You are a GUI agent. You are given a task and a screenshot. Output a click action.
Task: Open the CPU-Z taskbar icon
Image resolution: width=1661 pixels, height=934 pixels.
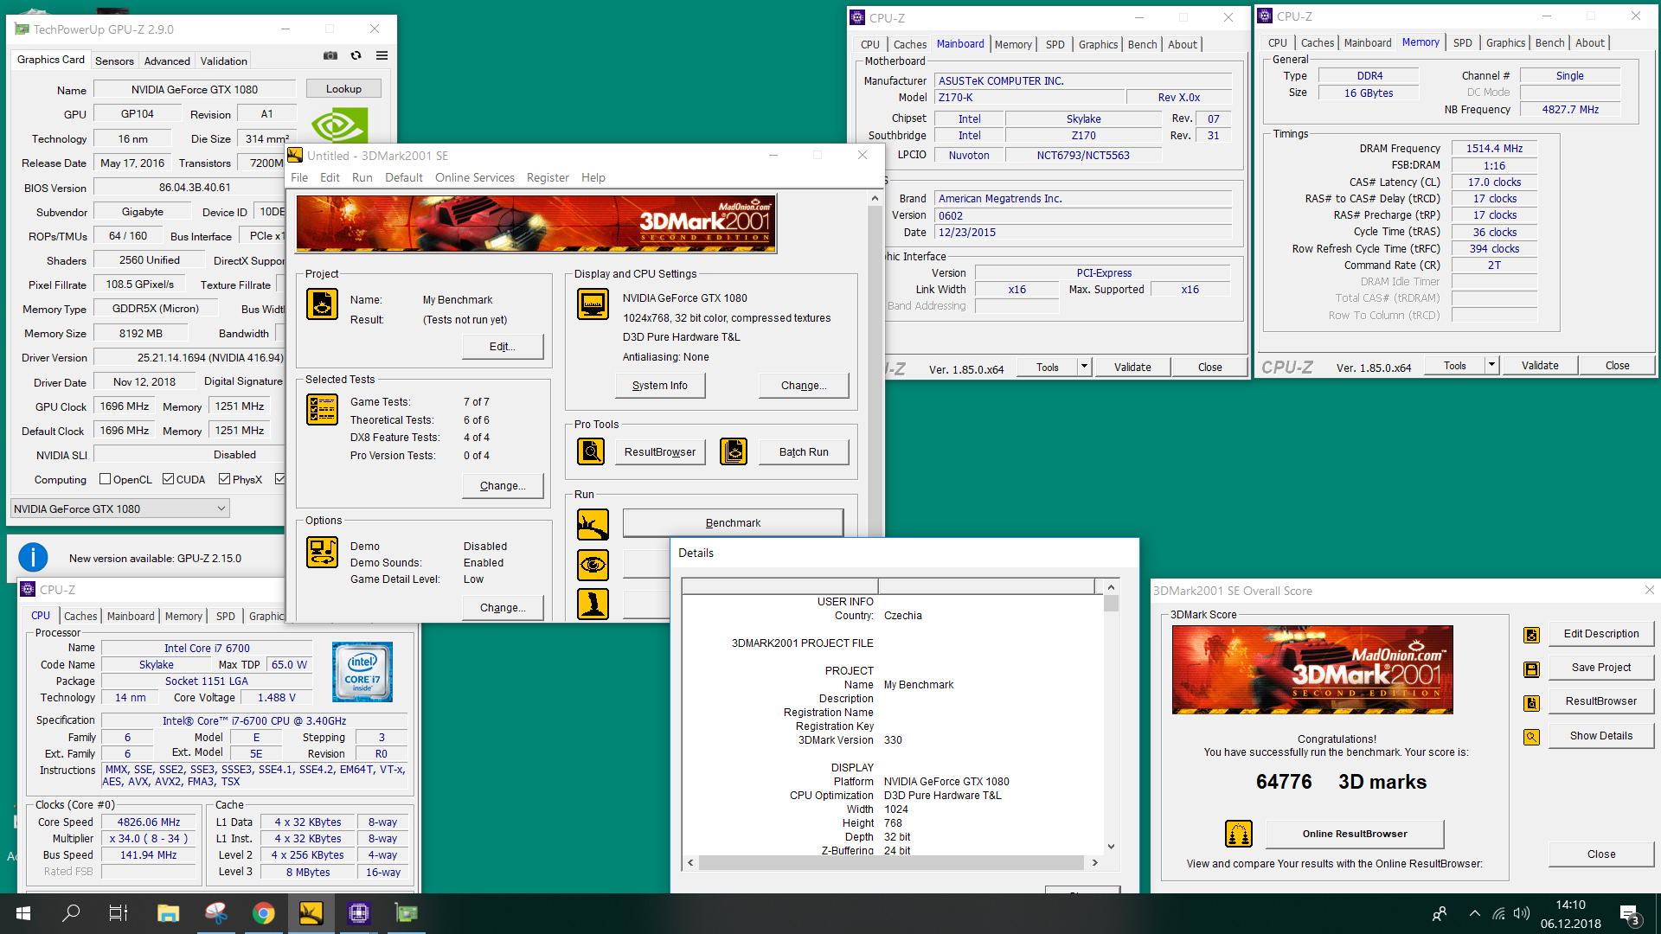(x=358, y=913)
